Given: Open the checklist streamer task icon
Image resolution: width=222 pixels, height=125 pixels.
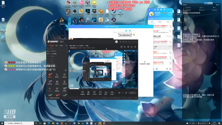Looking at the screenshot, I should (64, 75).
